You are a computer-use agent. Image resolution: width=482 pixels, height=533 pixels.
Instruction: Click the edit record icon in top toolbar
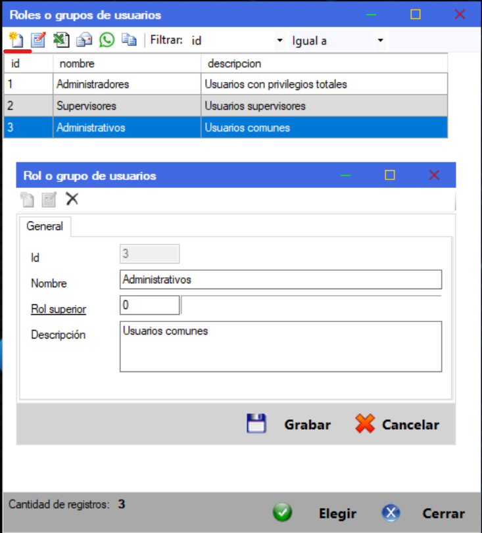click(39, 40)
